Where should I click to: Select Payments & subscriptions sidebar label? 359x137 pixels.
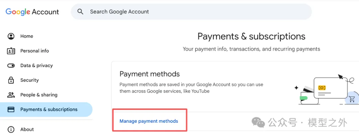pos(49,109)
